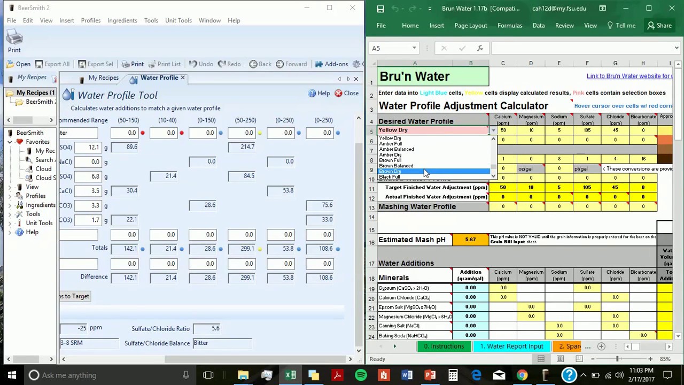This screenshot has width=684, height=385.
Task: Expand the View tree node in BeerSmith
Action: click(x=10, y=187)
